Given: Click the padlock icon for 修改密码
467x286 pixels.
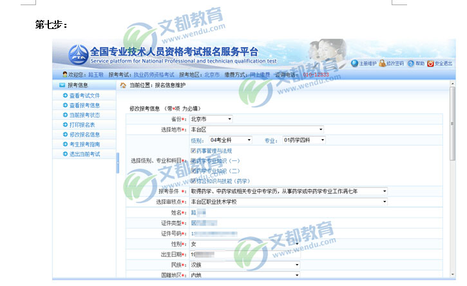Looking at the screenshot, I should click(382, 64).
